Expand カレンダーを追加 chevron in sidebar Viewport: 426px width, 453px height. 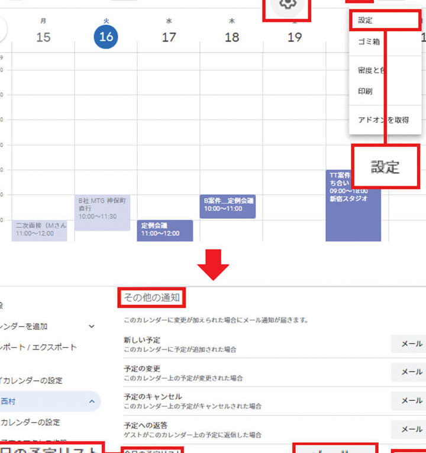pos(91,326)
